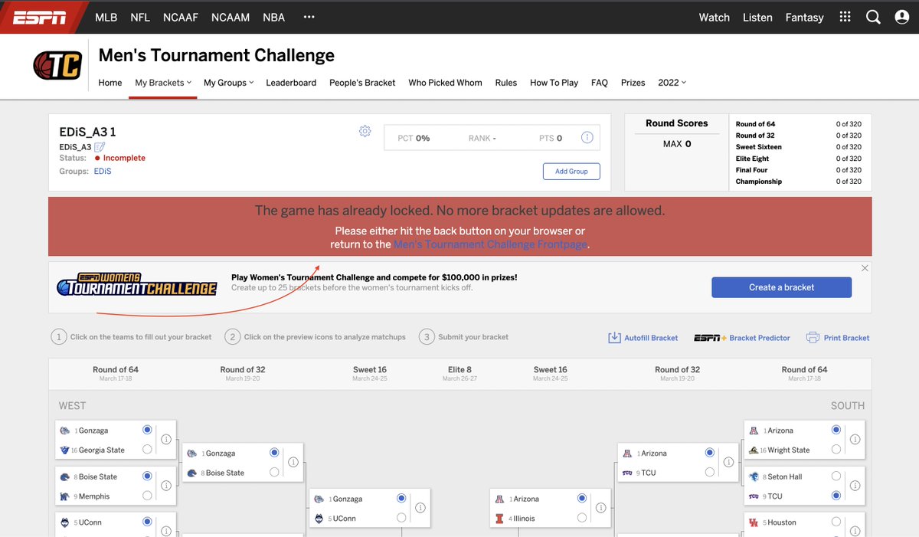The height and width of the screenshot is (537, 919).
Task: Click Create a bracket button
Action: (781, 287)
